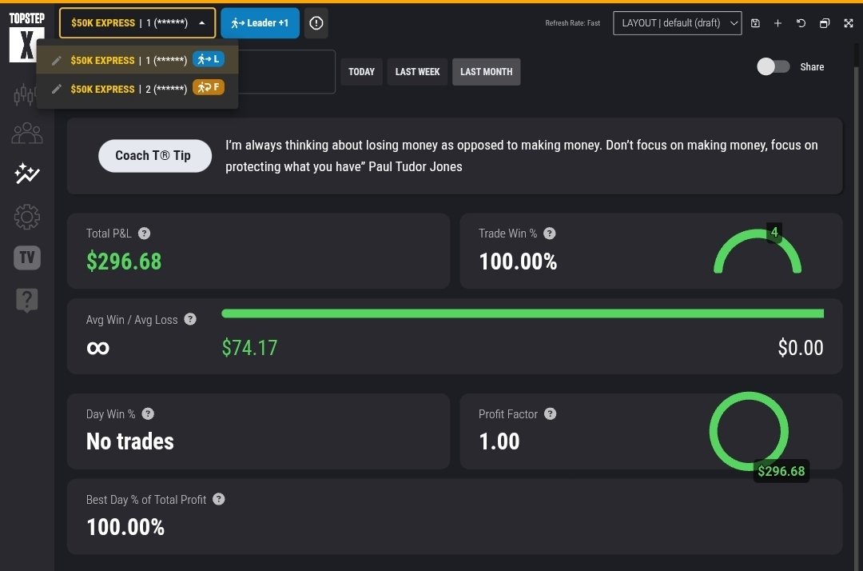Image resolution: width=863 pixels, height=571 pixels.
Task: Click the Leader +1 button
Action: pos(260,22)
